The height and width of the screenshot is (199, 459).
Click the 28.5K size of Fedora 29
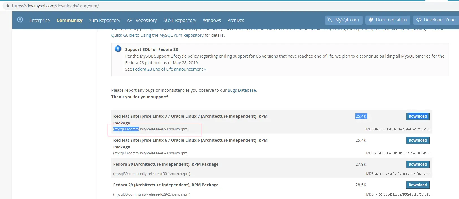point(361,185)
